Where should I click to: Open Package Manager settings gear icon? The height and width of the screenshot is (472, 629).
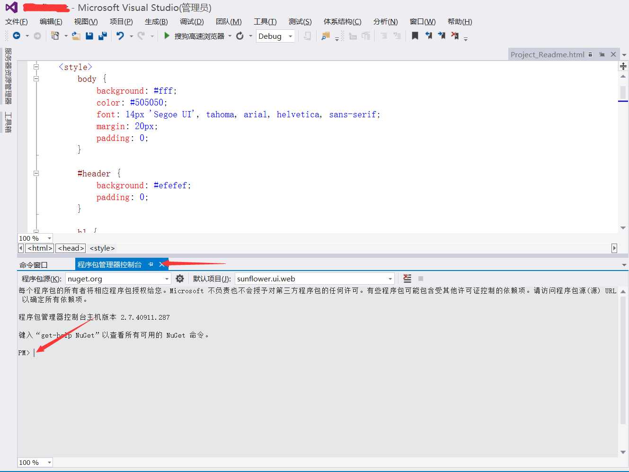click(x=180, y=279)
